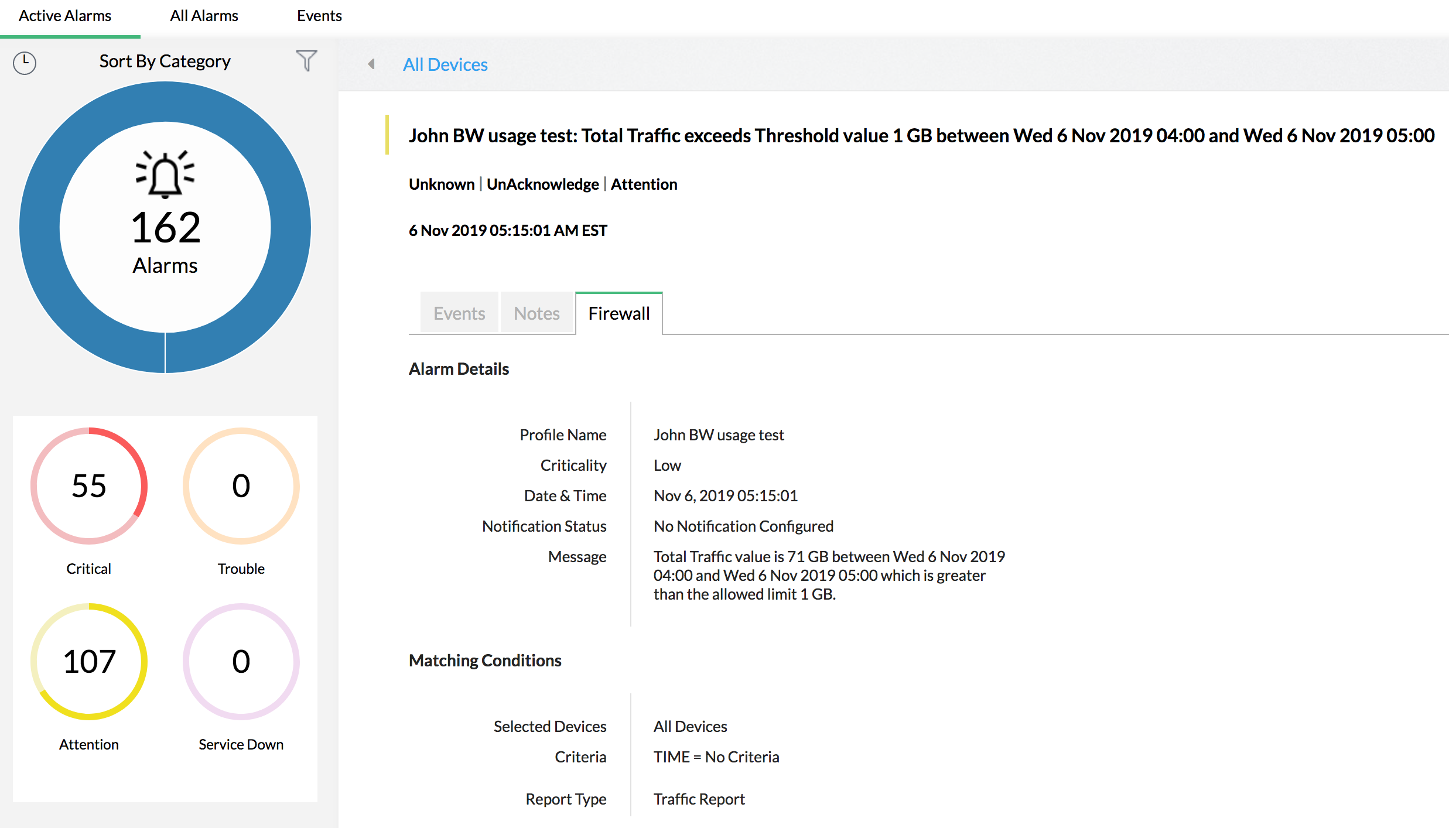Click the Attention severity label

point(644,184)
